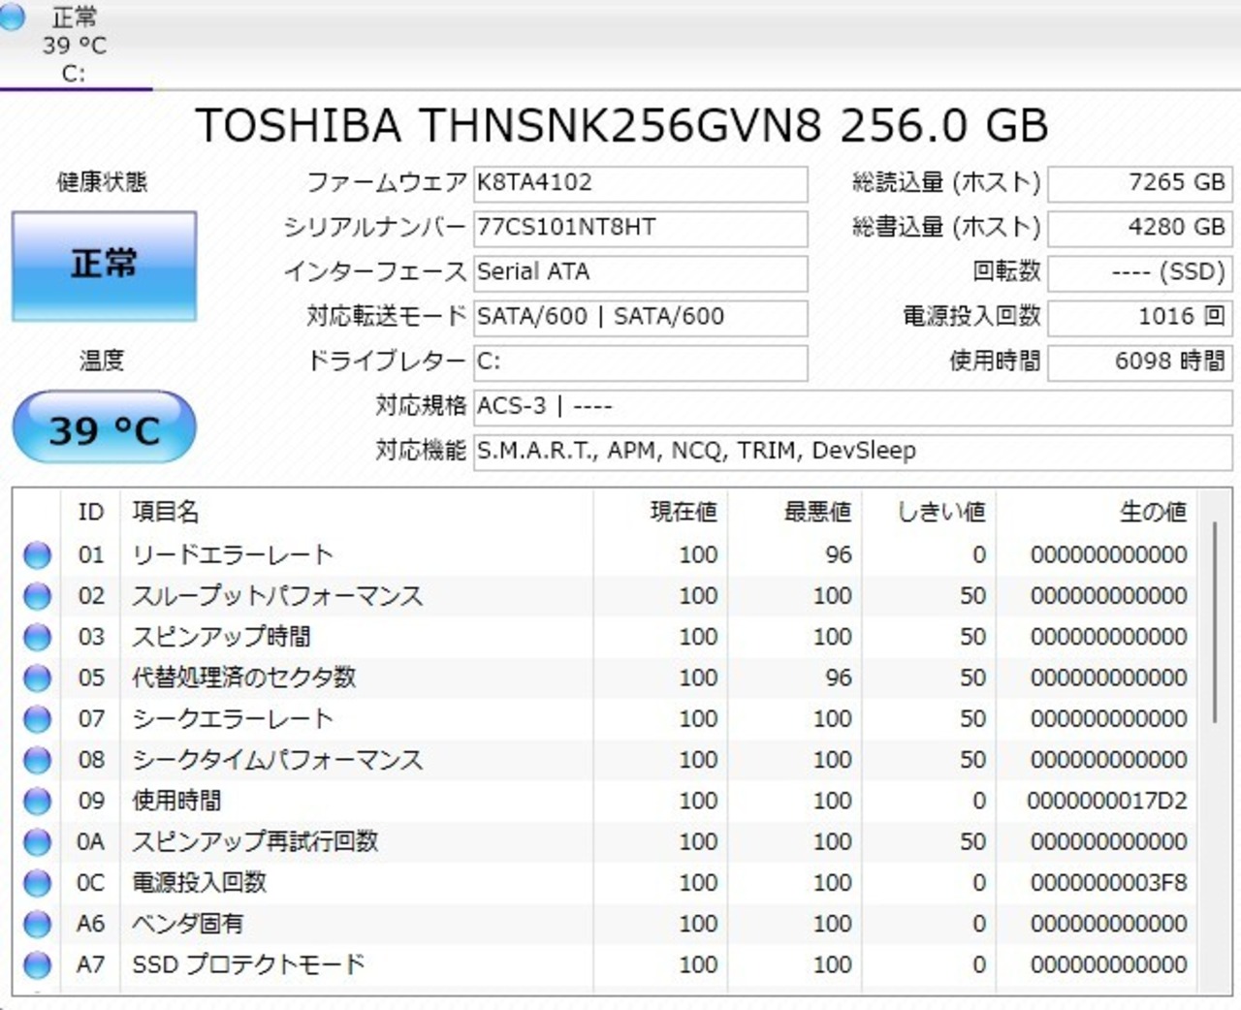Select the スループットパフォーマンス attribute row
Screen dimensions: 1241x1010
point(607,596)
